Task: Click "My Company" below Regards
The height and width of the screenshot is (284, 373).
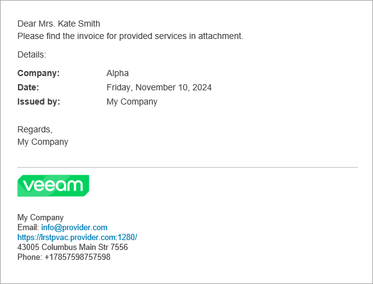Action: pyautogui.click(x=43, y=142)
